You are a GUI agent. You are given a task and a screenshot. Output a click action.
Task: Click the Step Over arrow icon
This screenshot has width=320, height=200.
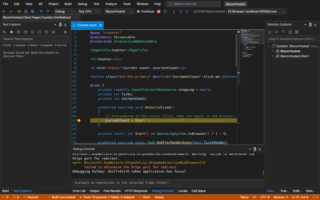click(x=180, y=11)
